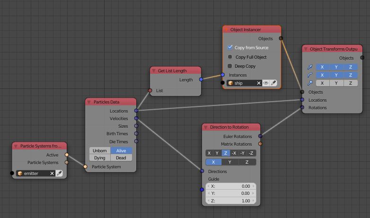370x218 pixels.
Task: Click the eyedropper icon beside the ship object
Action: (x=273, y=83)
